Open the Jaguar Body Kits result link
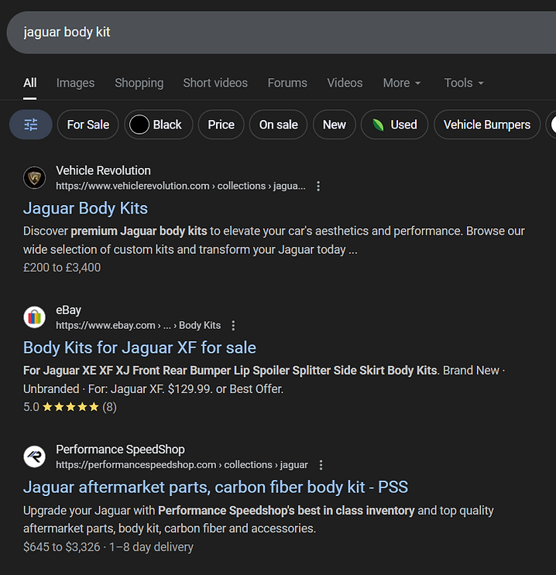 [85, 208]
